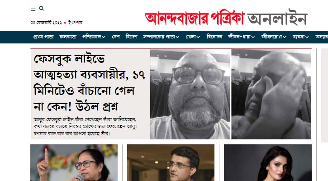Open the দেশ section
328x181 pixels.
pyautogui.click(x=116, y=37)
